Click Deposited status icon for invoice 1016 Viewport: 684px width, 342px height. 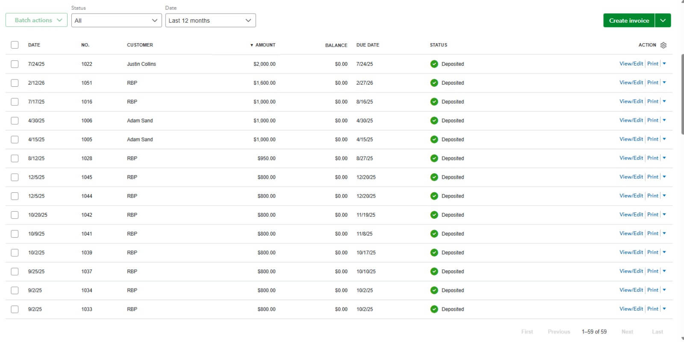(x=434, y=102)
